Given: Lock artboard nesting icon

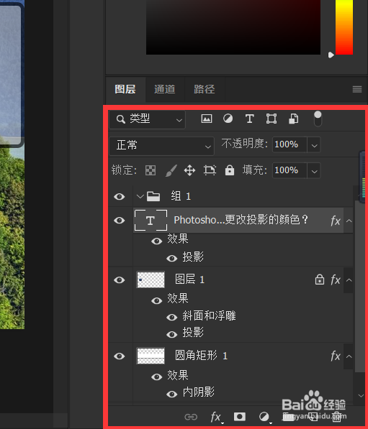Looking at the screenshot, I should click(210, 170).
